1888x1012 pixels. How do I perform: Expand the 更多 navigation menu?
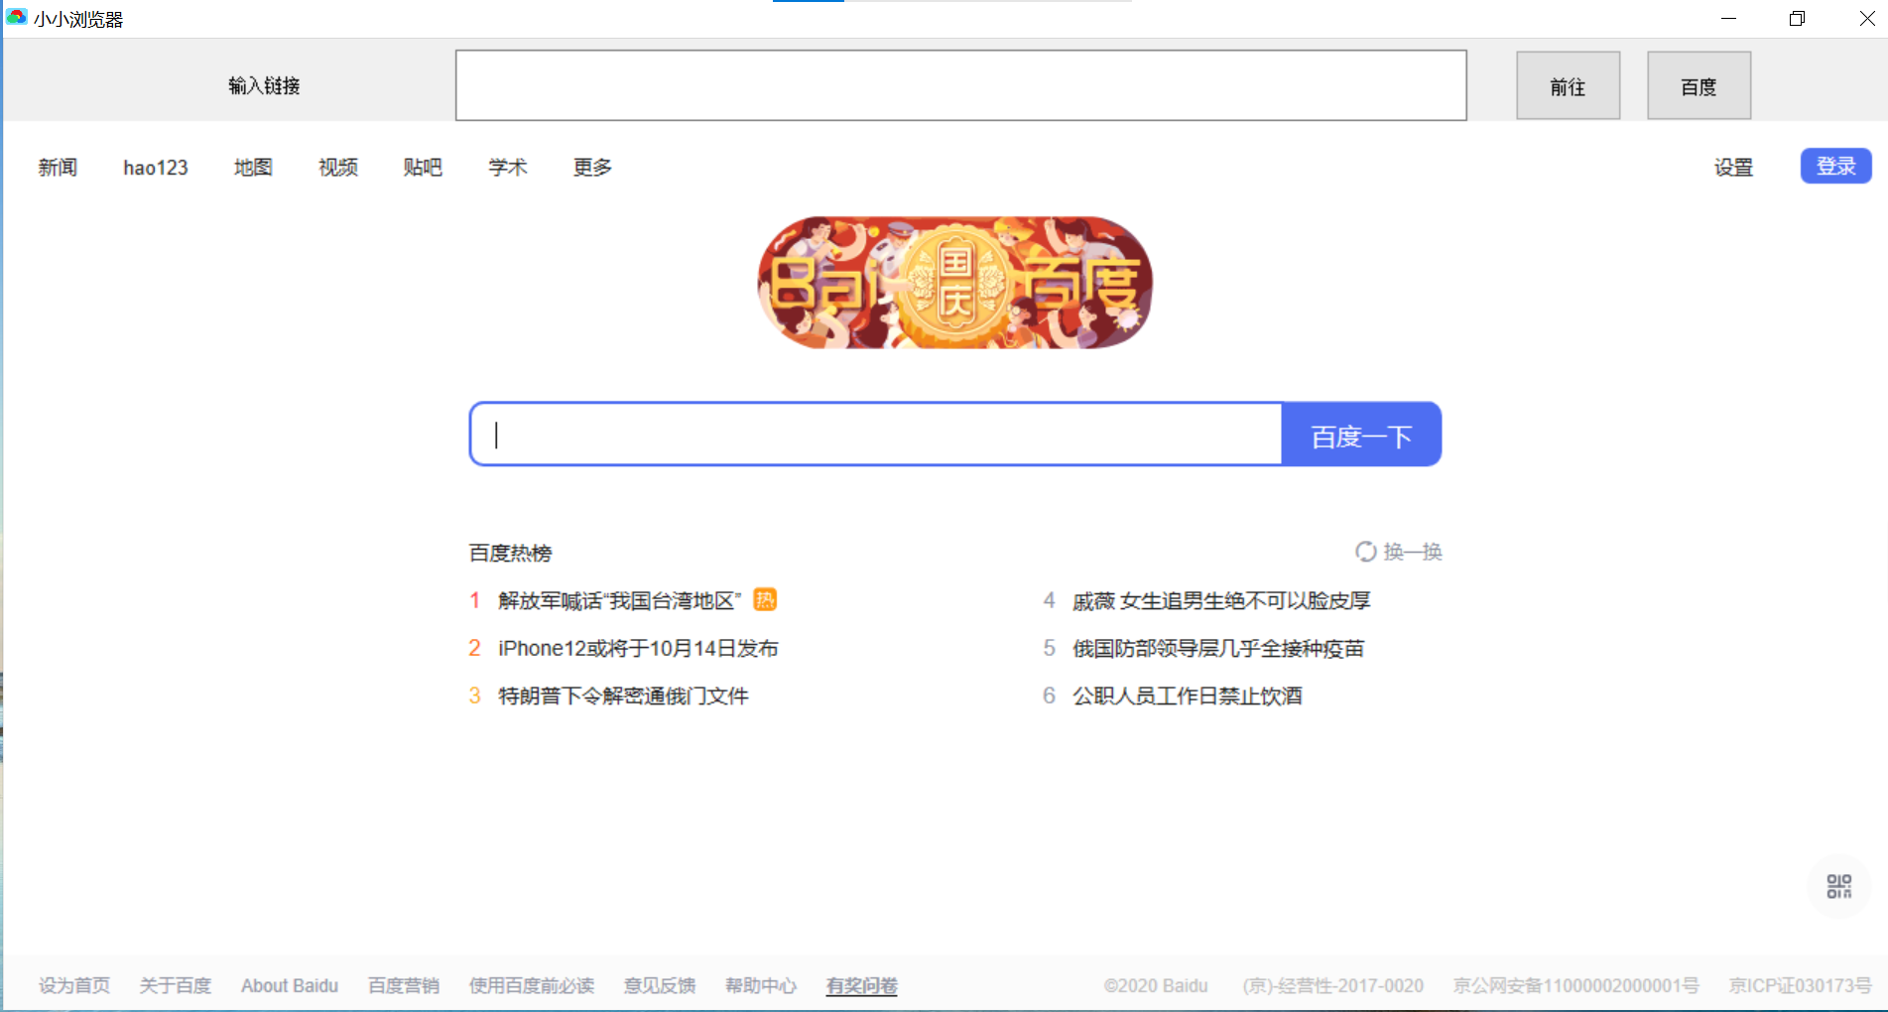coord(592,168)
